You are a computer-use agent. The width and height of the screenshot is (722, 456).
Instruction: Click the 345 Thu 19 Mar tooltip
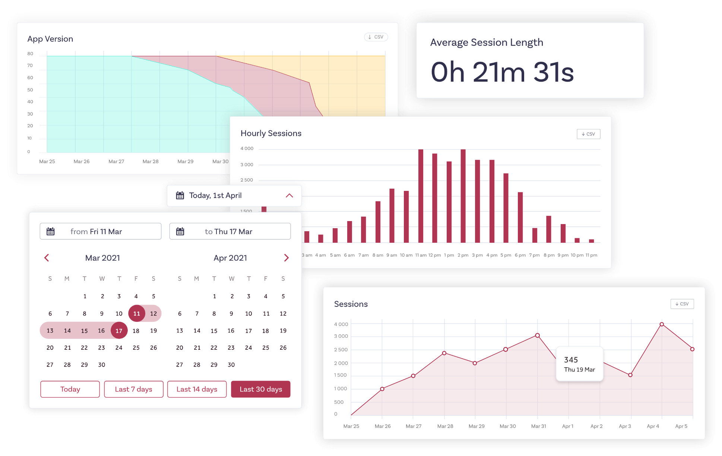click(x=580, y=364)
